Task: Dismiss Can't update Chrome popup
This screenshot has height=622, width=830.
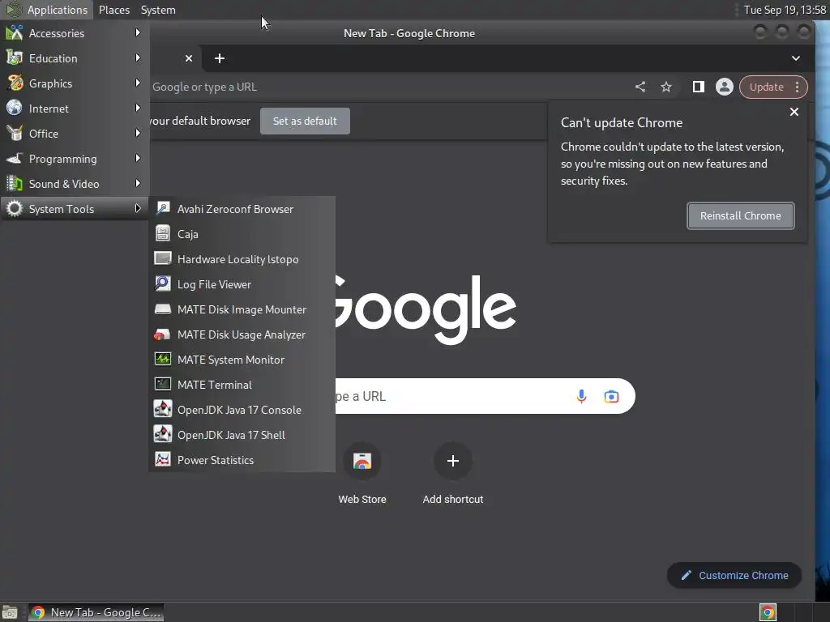Action: tap(794, 112)
